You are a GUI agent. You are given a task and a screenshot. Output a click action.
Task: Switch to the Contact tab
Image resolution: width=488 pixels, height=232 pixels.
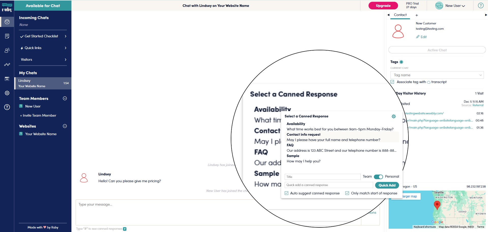tap(400, 15)
